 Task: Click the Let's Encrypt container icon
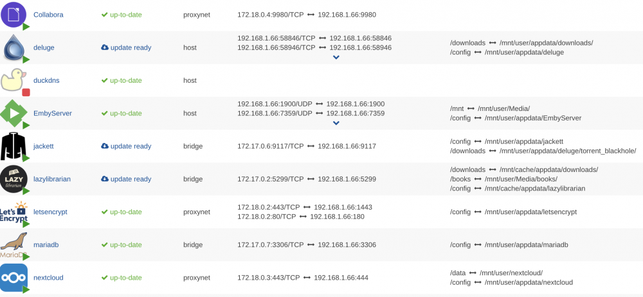tap(14, 212)
